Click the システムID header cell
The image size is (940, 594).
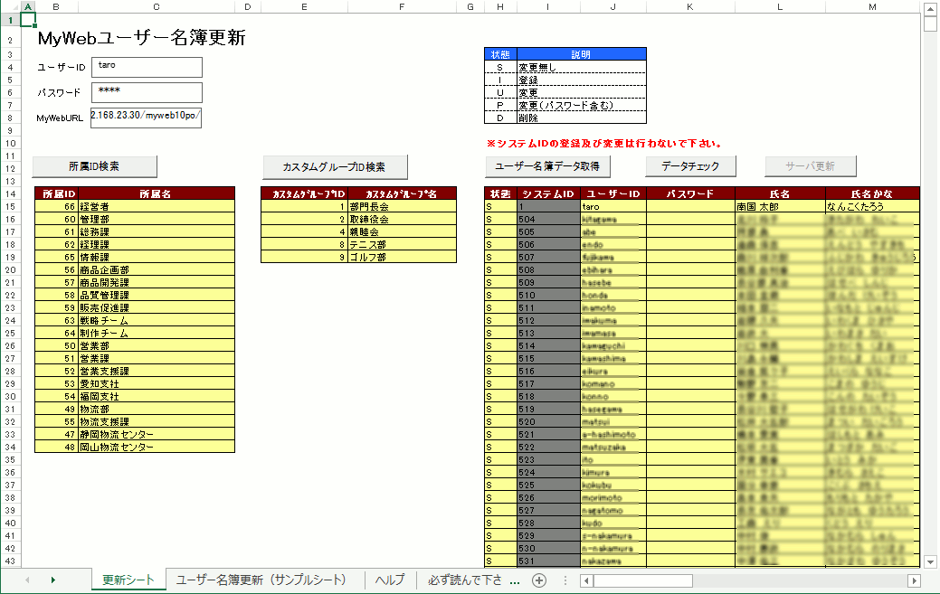coord(548,194)
